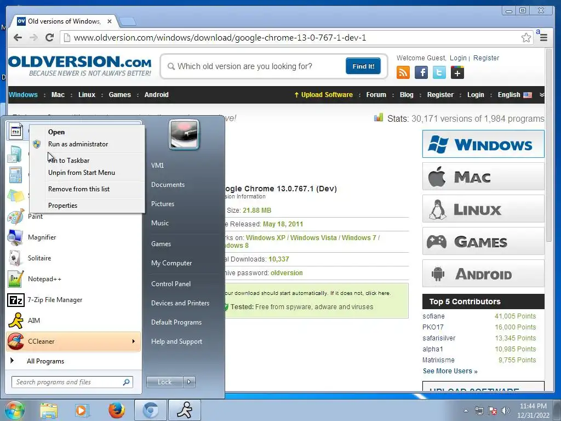Screen dimensions: 561x421
Task: Open the English language selector
Action: click(514, 95)
